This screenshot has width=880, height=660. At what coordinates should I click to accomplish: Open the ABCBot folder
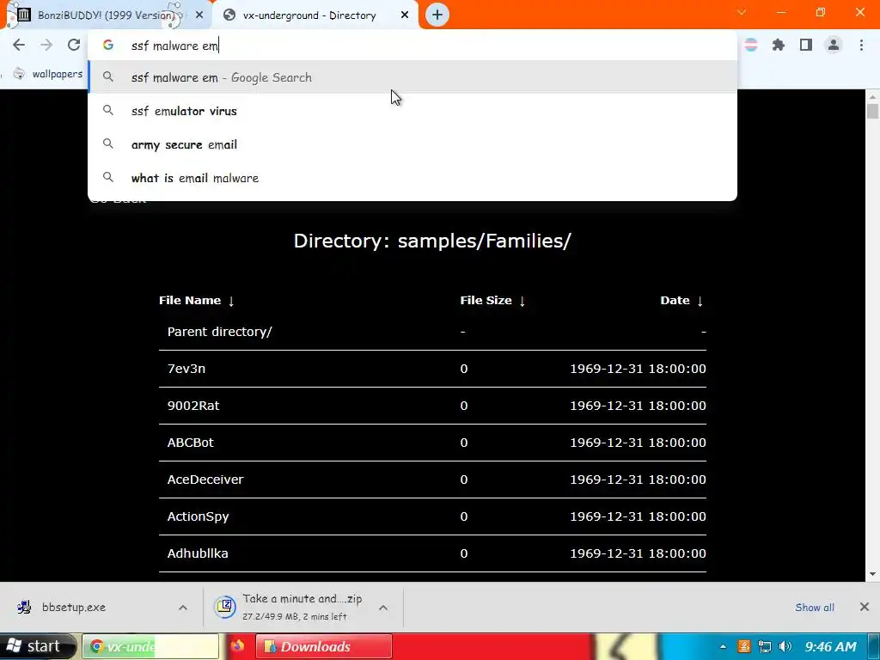190,443
